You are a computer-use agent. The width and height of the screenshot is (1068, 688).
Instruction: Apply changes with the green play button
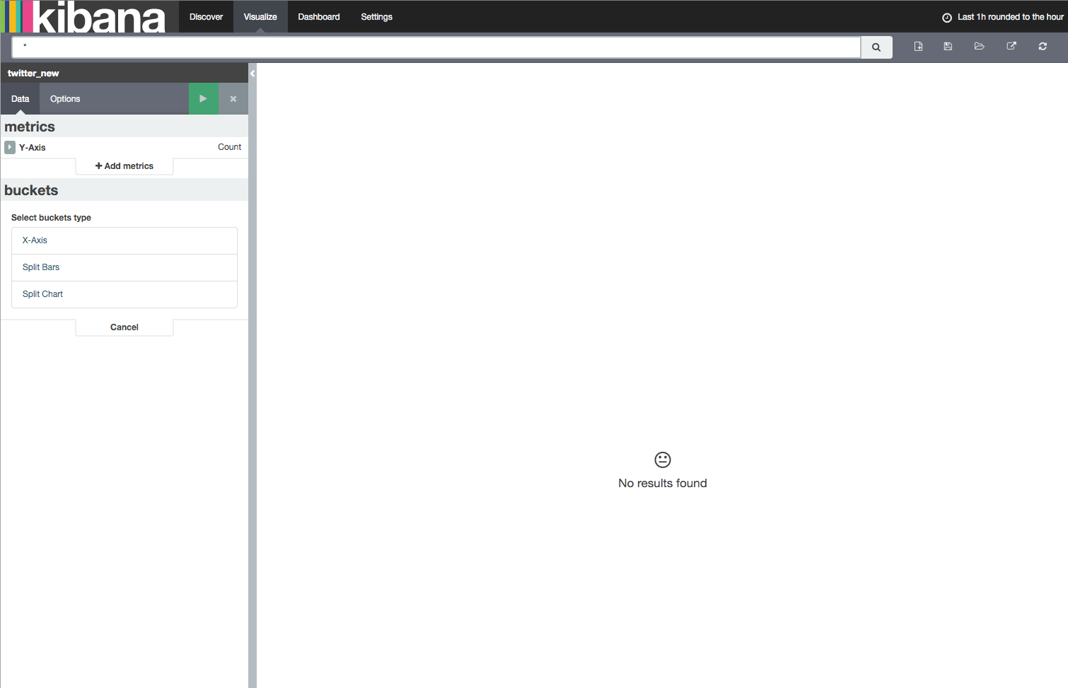pos(204,98)
